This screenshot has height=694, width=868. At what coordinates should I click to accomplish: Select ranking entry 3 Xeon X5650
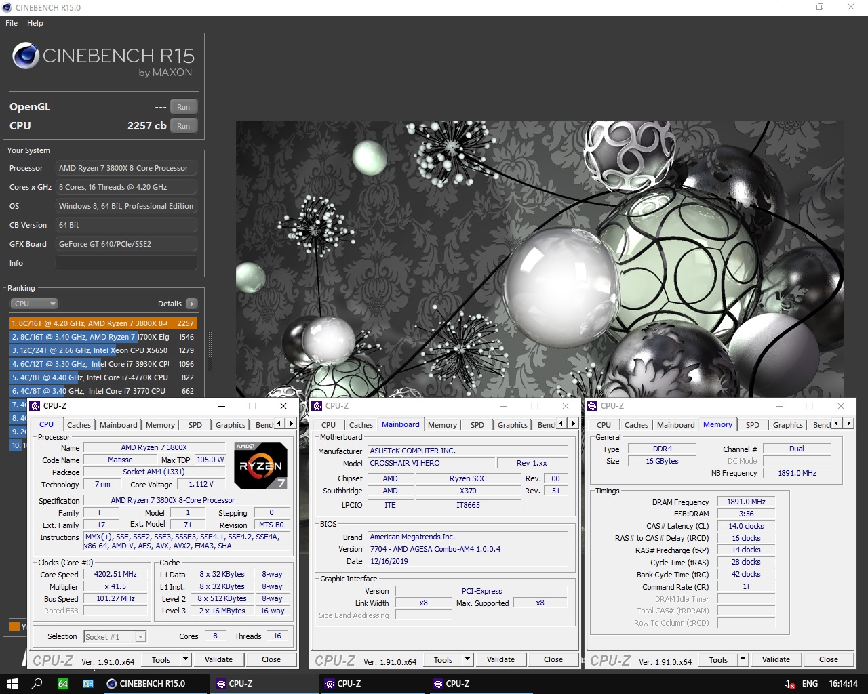(103, 350)
